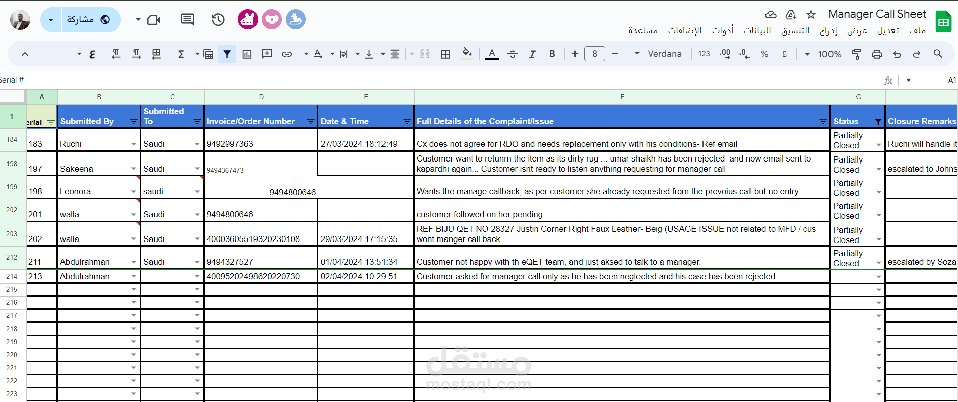
Task: Open the borders tool
Action: point(445,54)
